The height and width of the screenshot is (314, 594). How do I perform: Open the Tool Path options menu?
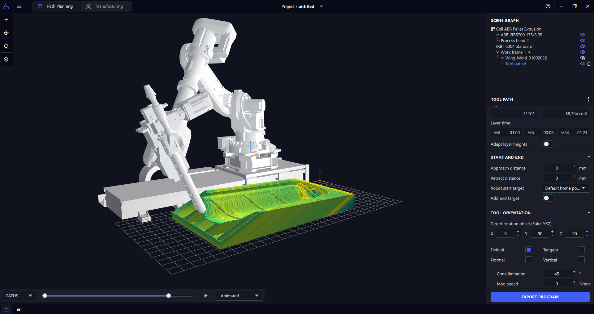coord(588,99)
